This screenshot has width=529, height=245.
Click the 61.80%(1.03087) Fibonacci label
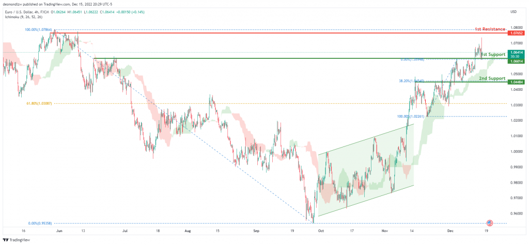tap(39, 104)
